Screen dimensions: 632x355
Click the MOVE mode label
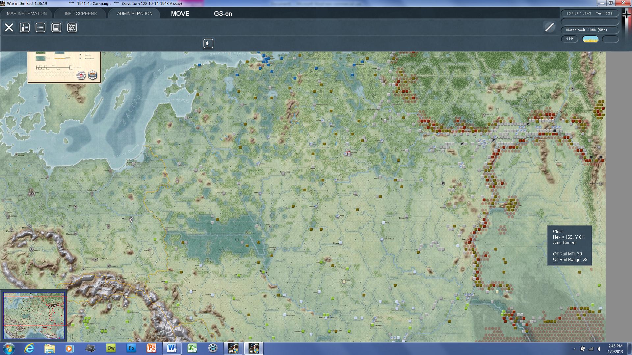[180, 13]
